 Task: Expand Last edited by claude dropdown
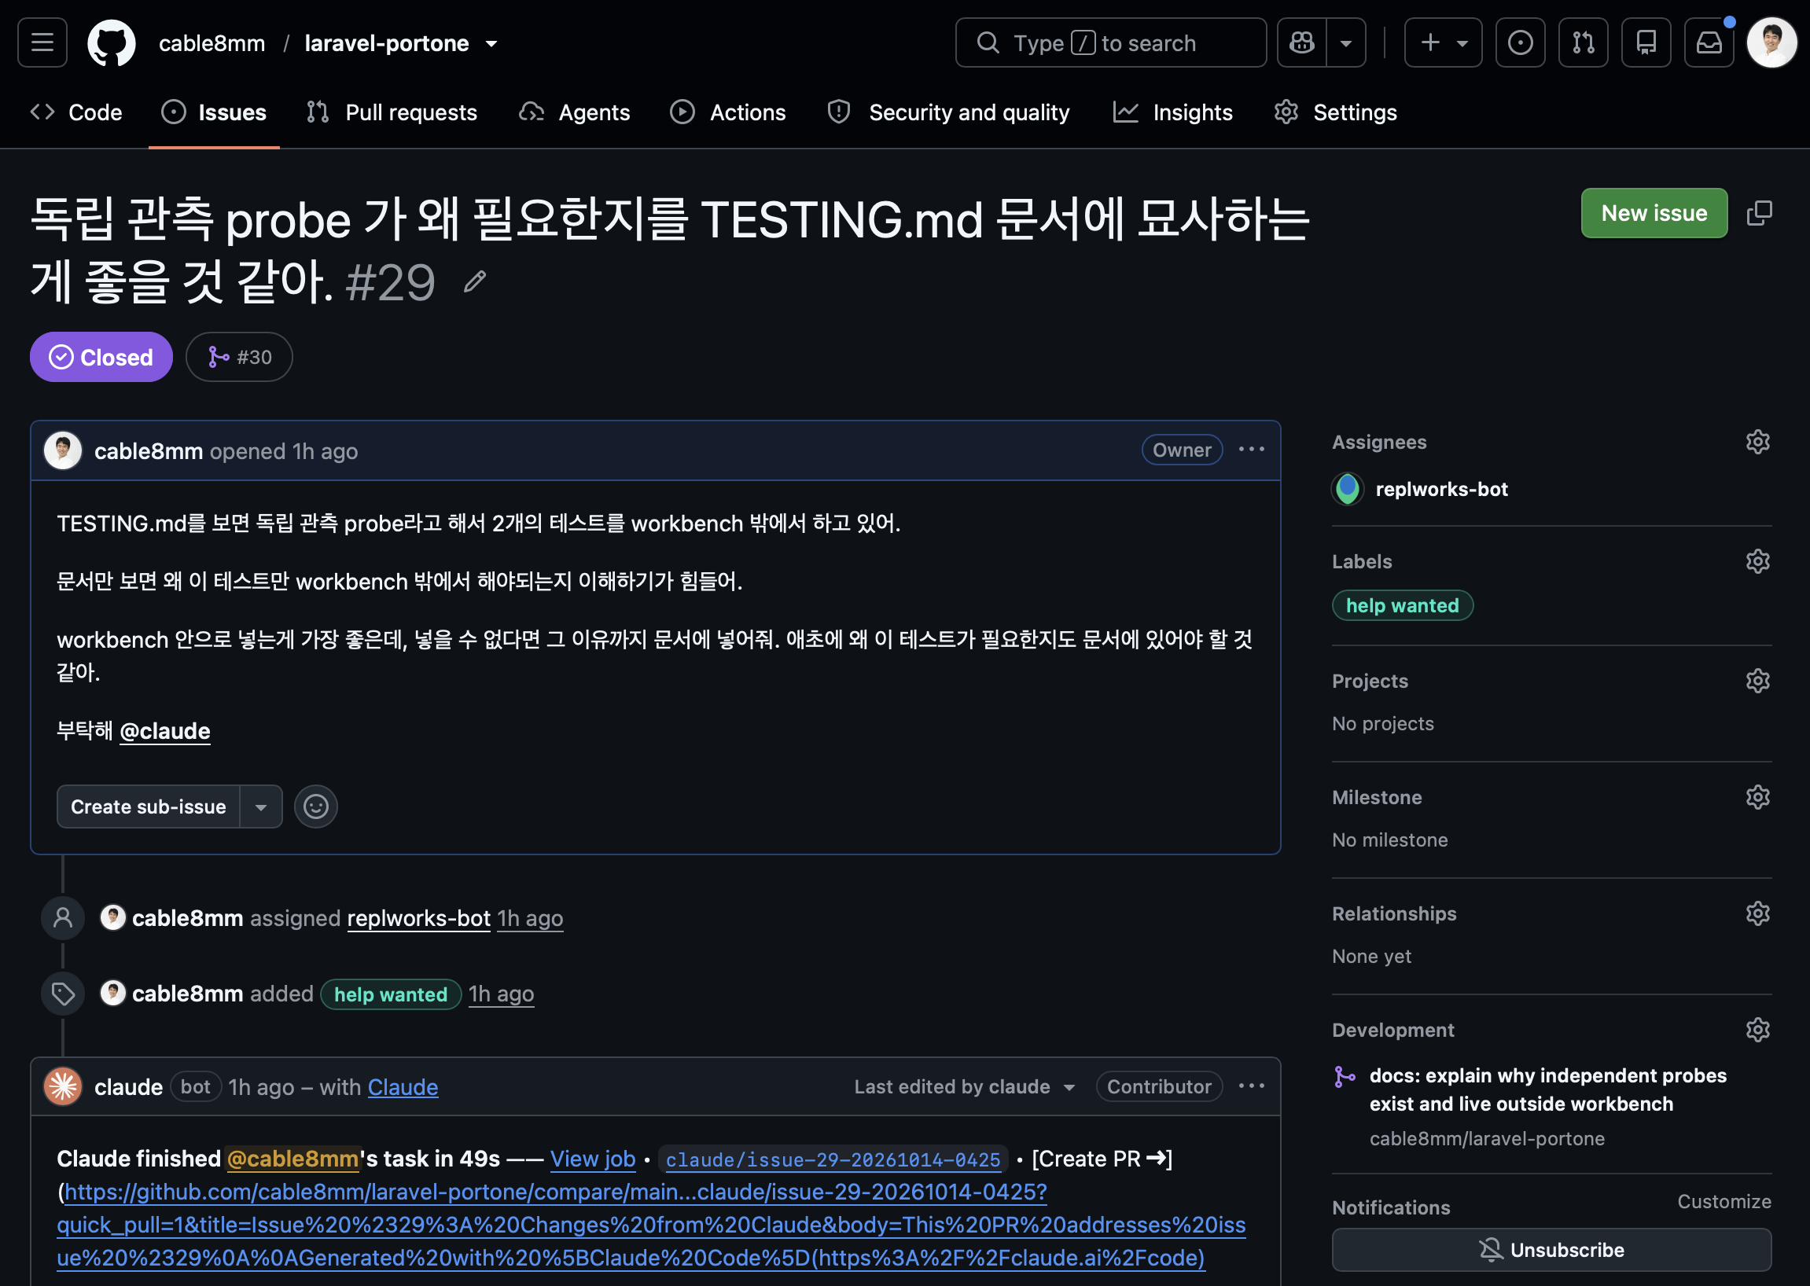tap(964, 1087)
